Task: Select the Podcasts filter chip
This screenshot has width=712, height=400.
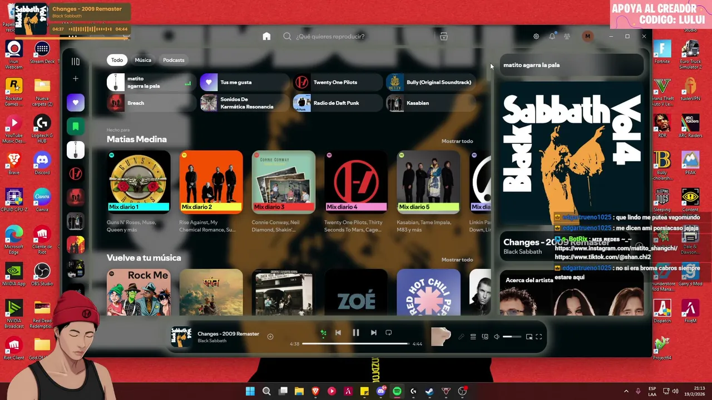Action: tap(174, 60)
